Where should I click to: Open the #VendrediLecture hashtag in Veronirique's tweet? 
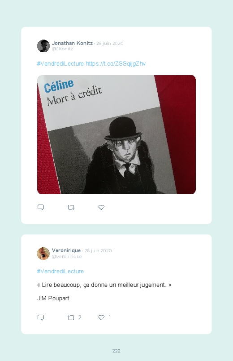click(x=60, y=272)
